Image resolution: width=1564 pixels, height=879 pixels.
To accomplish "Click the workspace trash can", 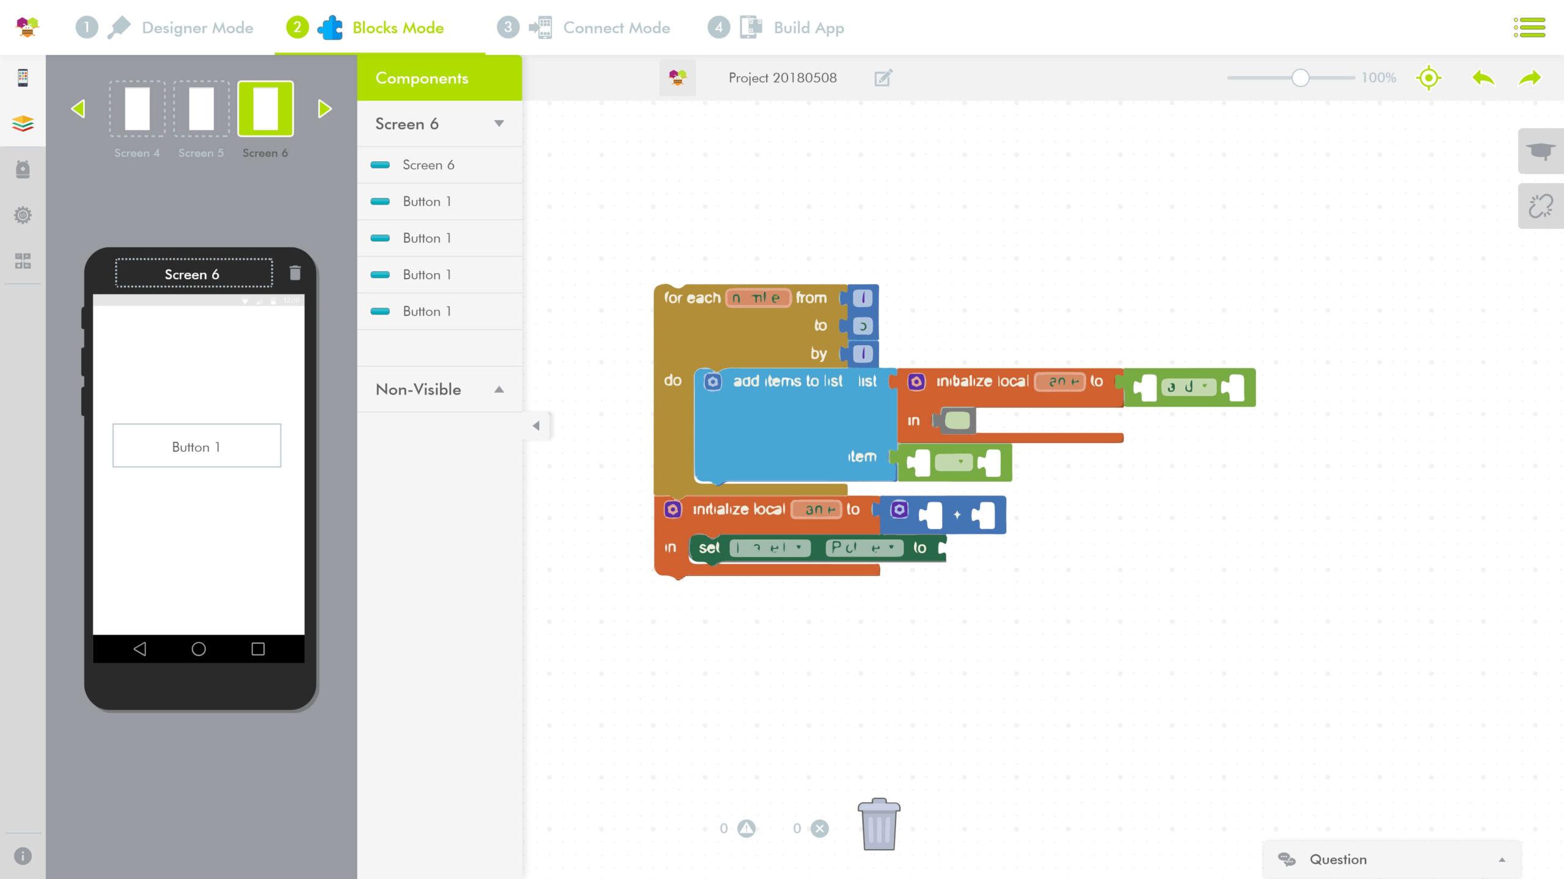I will pos(879,825).
